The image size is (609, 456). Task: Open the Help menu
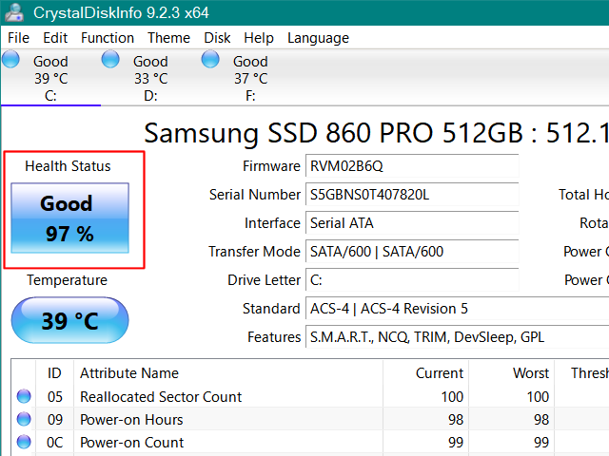coord(259,38)
